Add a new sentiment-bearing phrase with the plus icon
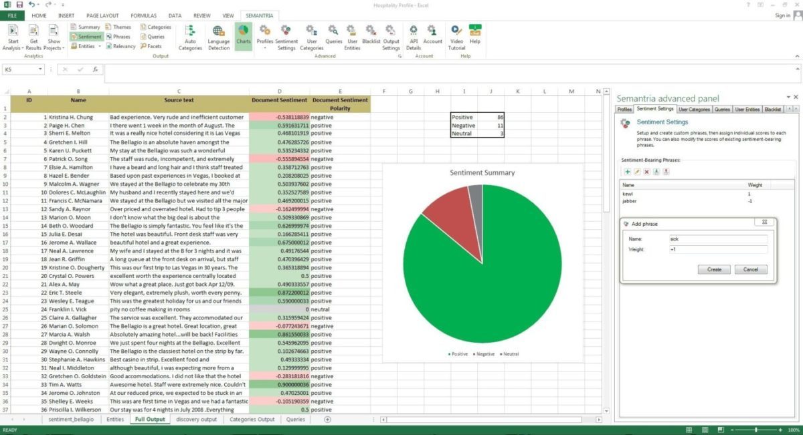Image resolution: width=803 pixels, height=435 pixels. click(626, 172)
